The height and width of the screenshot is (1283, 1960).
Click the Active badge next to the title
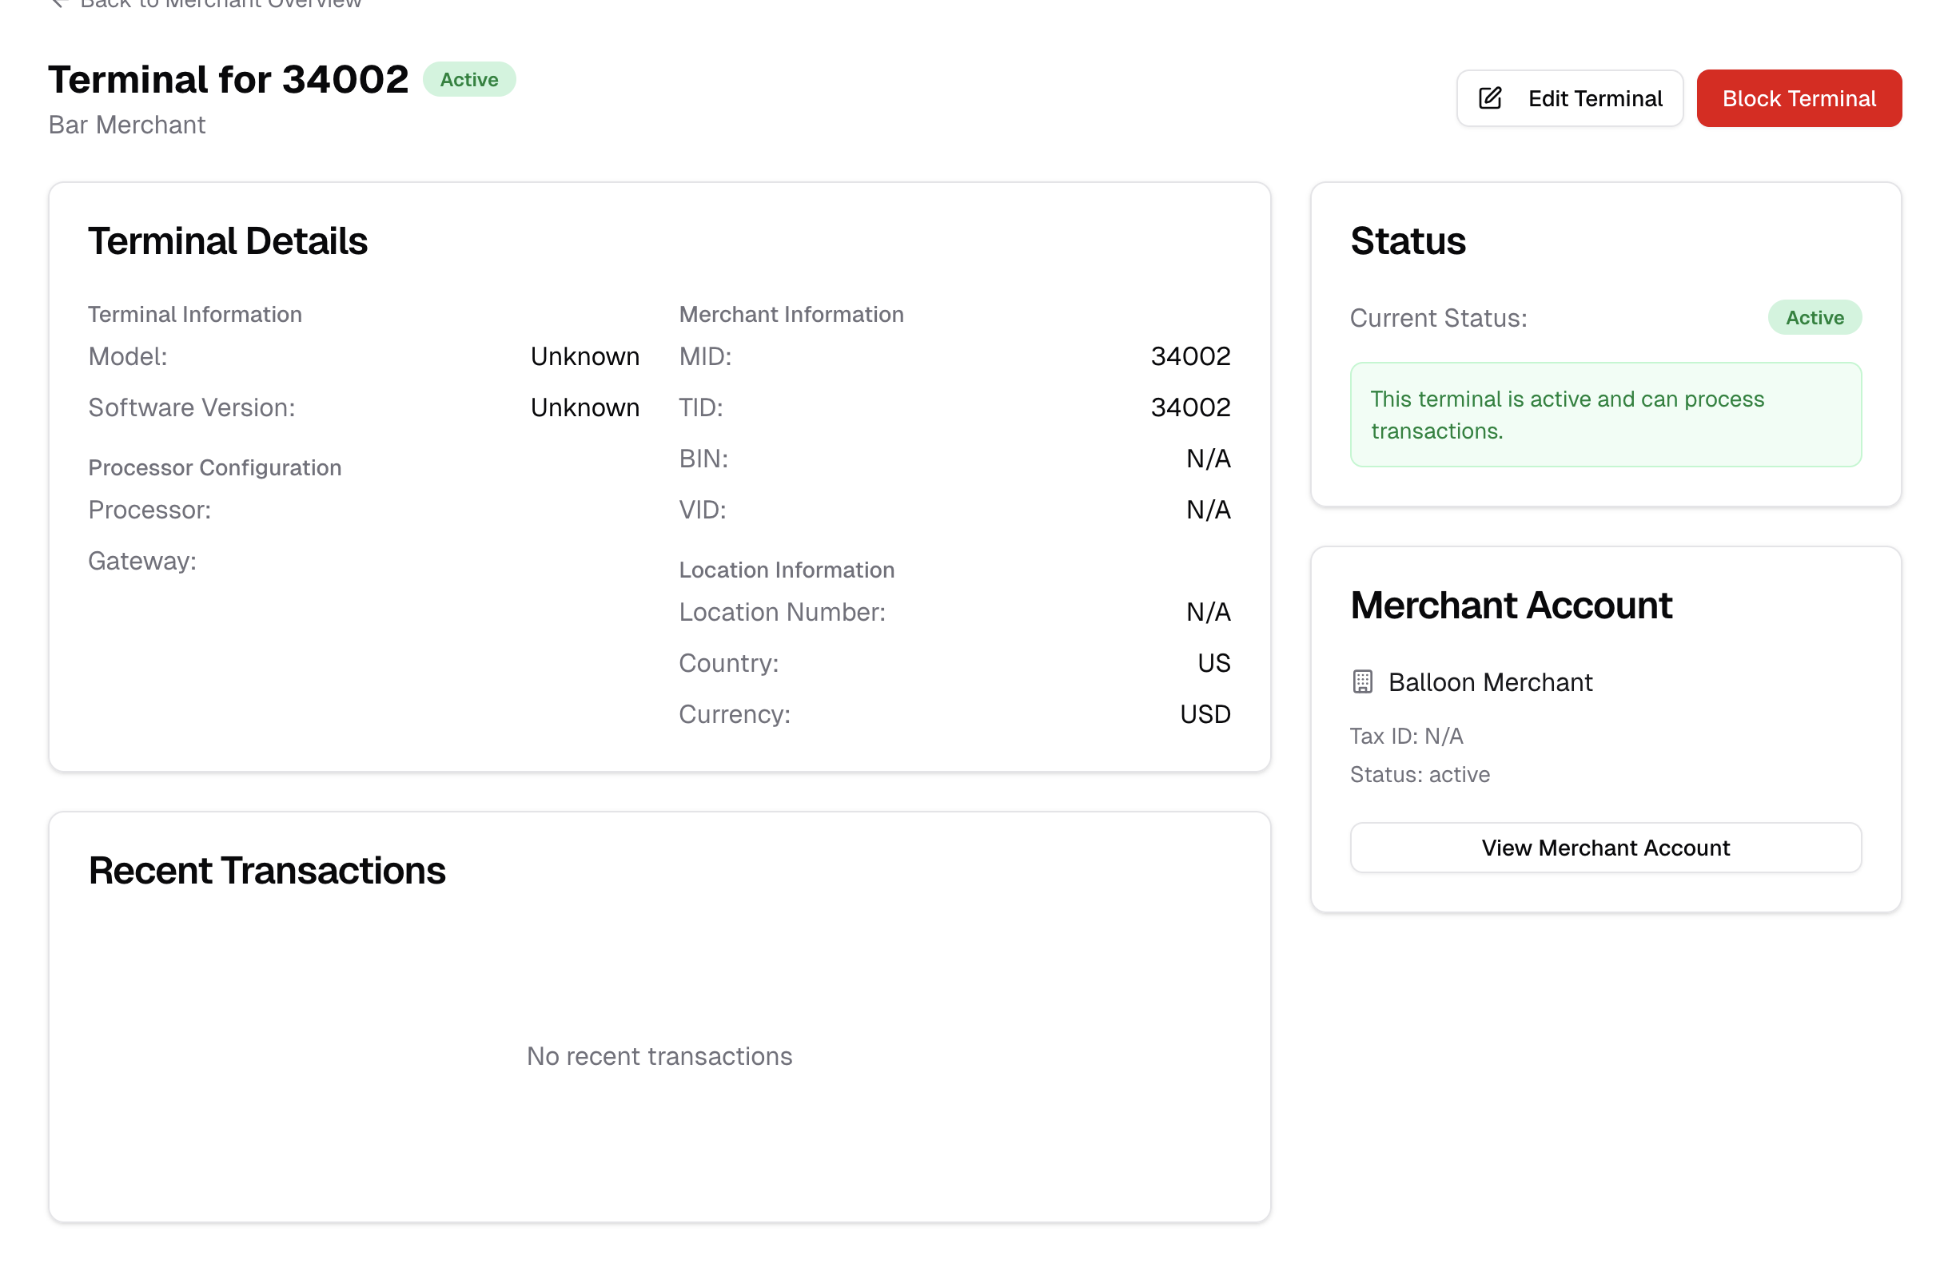(468, 80)
